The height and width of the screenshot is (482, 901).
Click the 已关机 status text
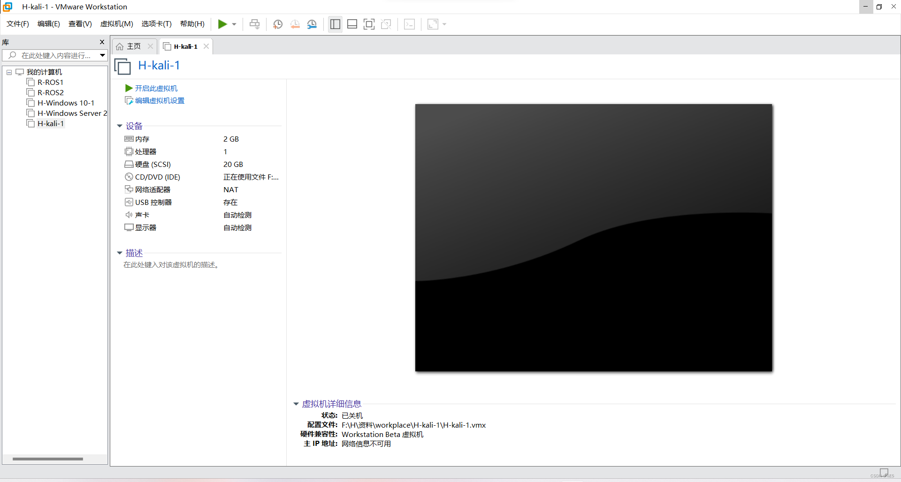coord(352,416)
